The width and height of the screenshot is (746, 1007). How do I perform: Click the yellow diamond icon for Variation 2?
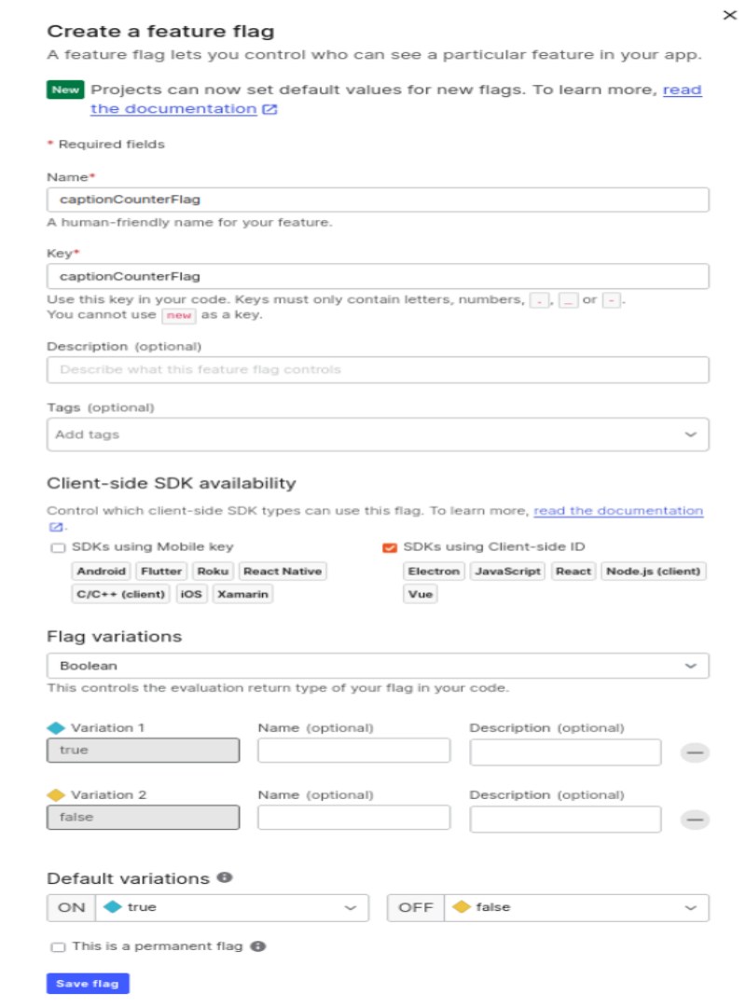[56, 793]
